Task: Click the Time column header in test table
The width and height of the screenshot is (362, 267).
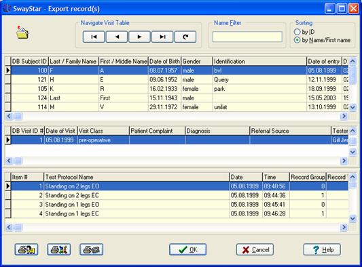Action: 276,177
